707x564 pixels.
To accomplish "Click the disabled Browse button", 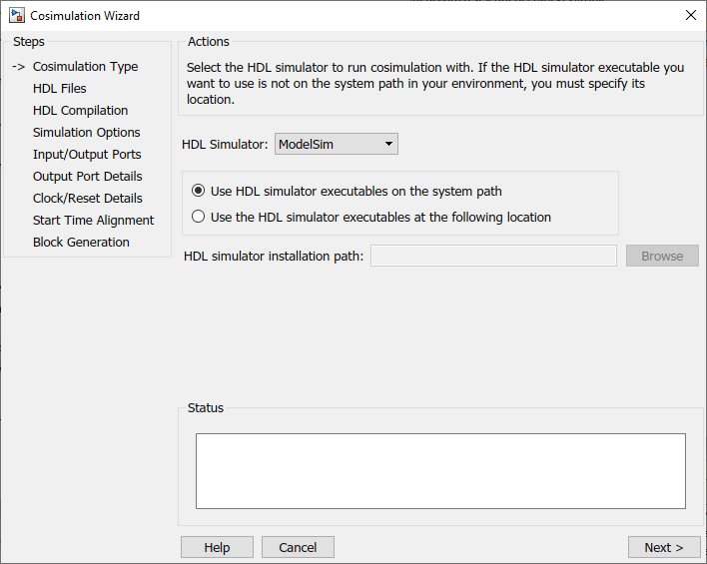I will [x=662, y=256].
